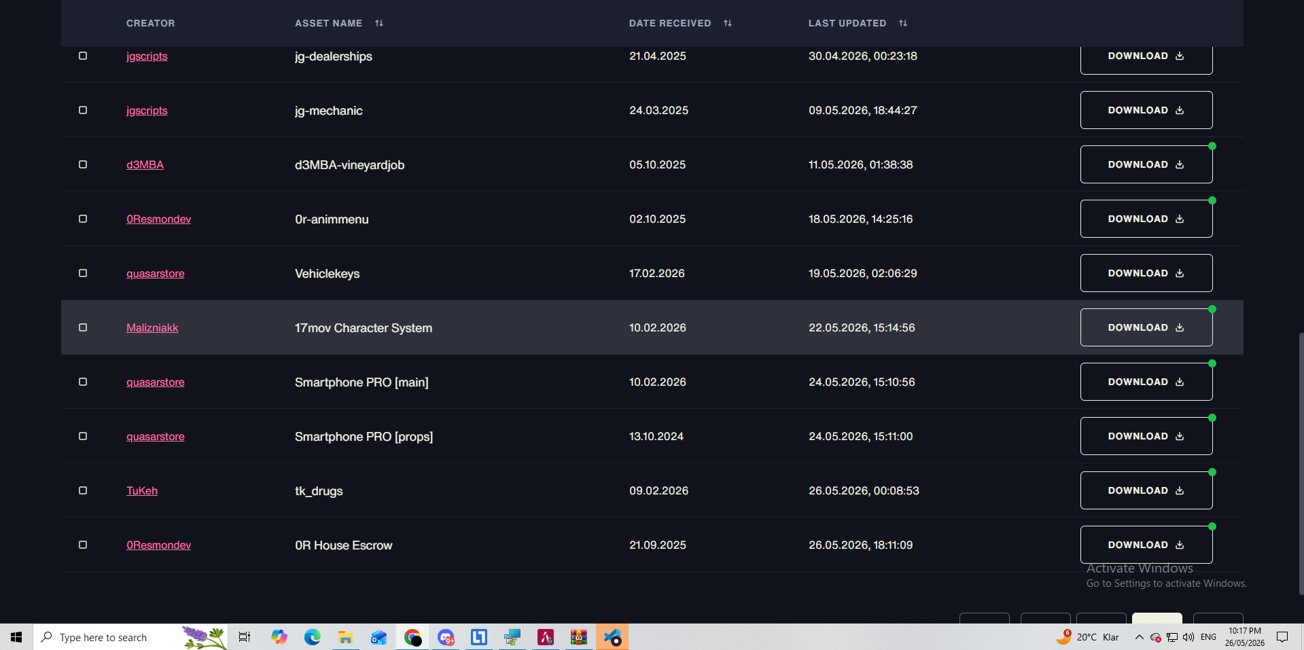
Task: Open network settings in the system tray
Action: click(x=1172, y=637)
